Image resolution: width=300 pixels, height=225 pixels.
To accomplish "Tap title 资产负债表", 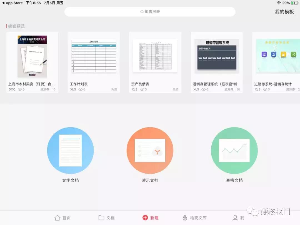I will [x=140, y=84].
